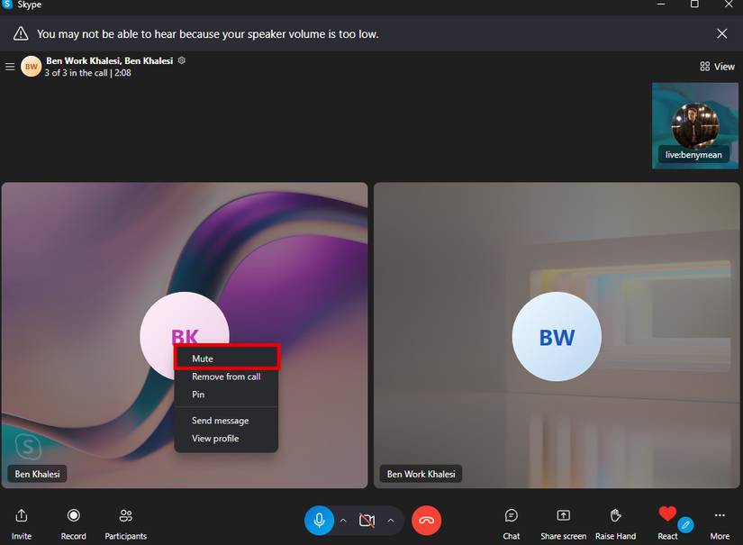Screen dimensions: 743x545
Task: Open the hamburger menu beside the call title
Action: [10, 67]
